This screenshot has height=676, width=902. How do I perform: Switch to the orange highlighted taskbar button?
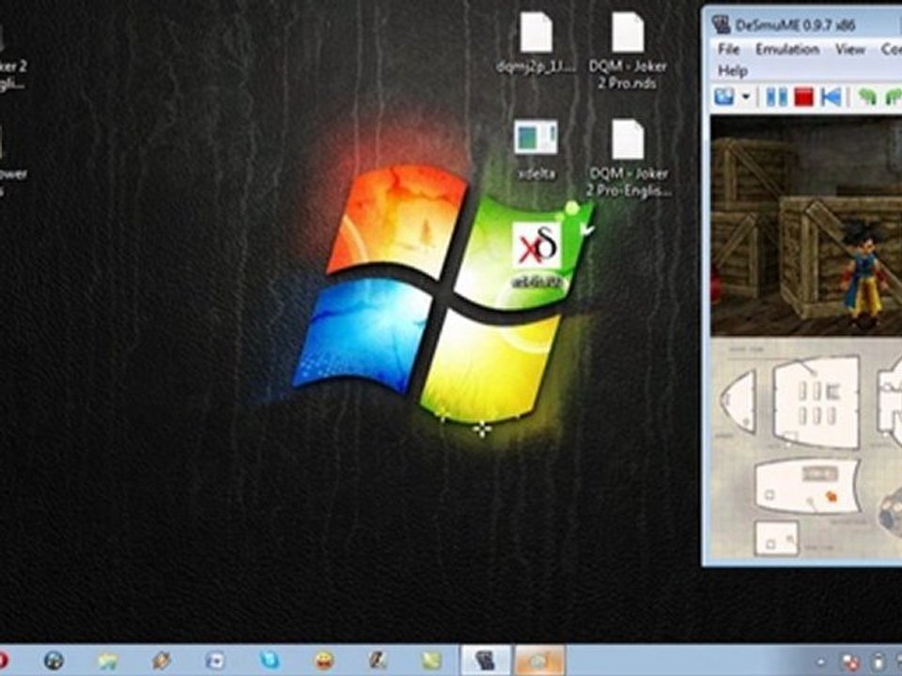(x=539, y=660)
